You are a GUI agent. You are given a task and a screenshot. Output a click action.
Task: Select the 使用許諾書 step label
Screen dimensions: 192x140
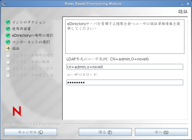pos(21,29)
